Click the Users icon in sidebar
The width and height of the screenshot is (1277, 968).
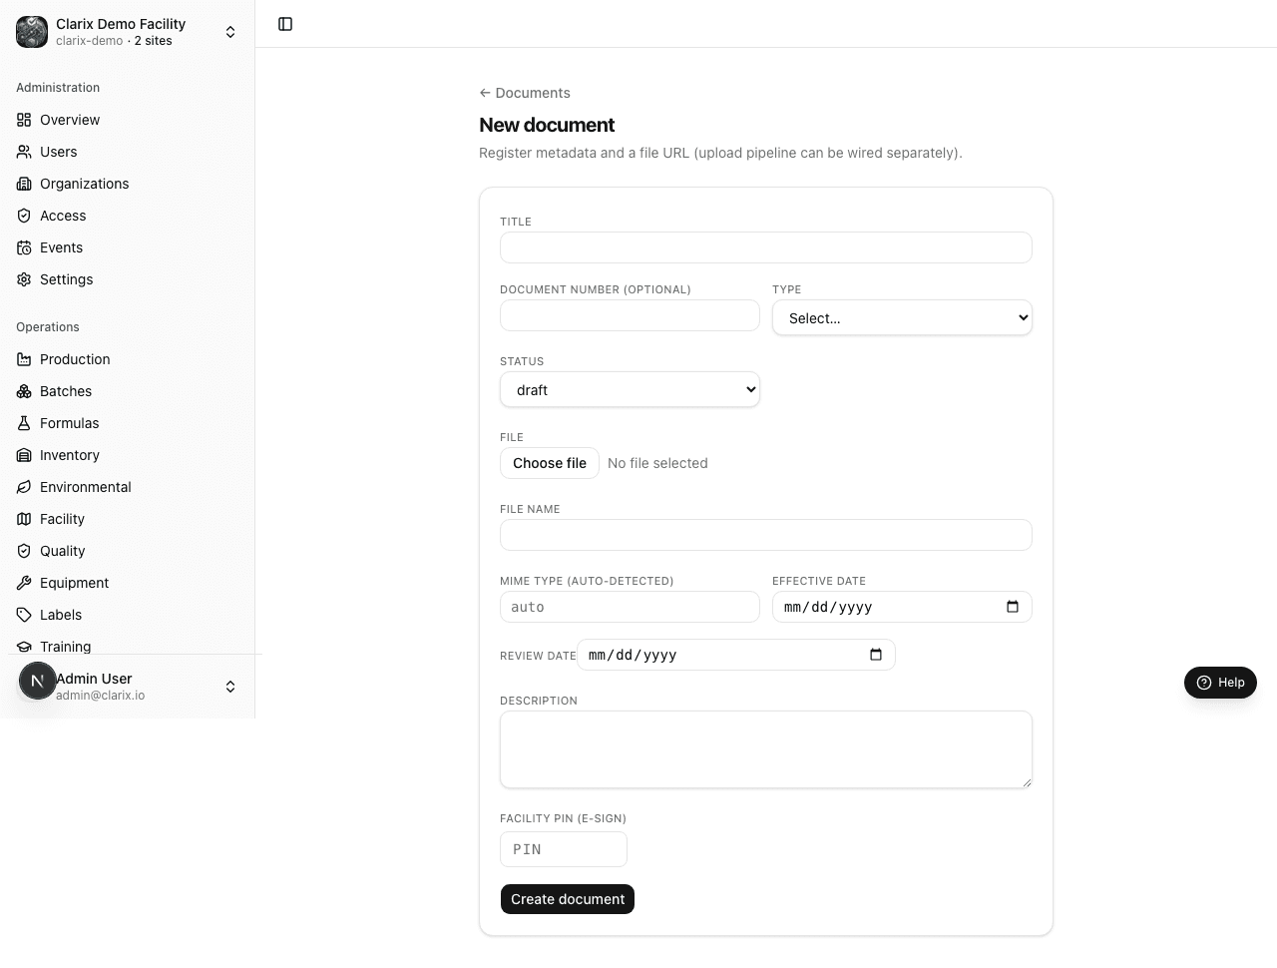coord(24,152)
